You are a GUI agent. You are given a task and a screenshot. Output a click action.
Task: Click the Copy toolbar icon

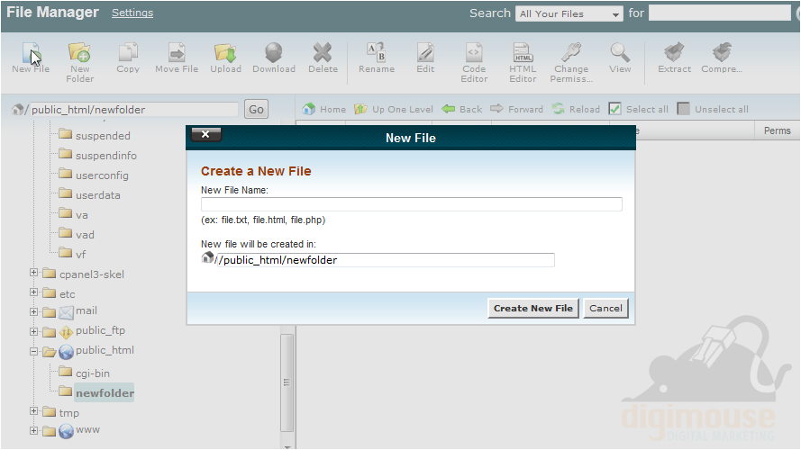128,52
